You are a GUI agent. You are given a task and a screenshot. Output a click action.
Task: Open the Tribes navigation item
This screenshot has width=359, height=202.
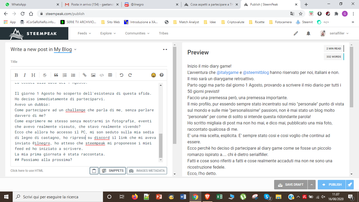click(163, 33)
